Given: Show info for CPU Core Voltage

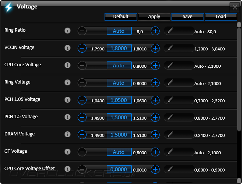Looking at the screenshot, I should pos(68,65).
